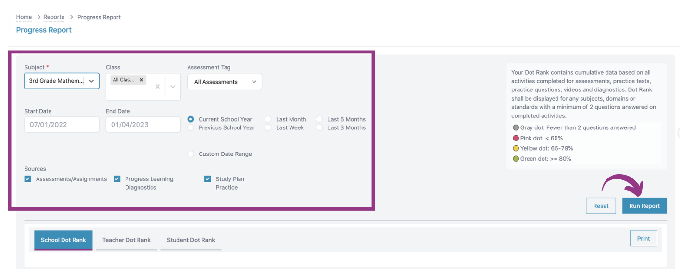Select the Last 6 Months option

click(x=319, y=119)
